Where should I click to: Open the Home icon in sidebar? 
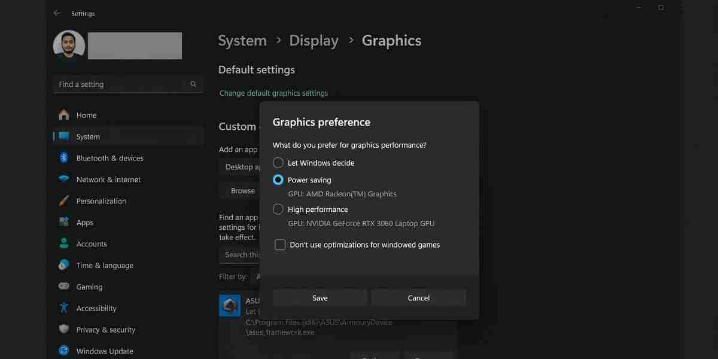(64, 115)
